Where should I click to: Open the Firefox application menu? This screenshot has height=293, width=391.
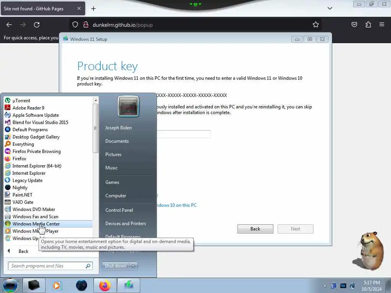coord(382,24)
